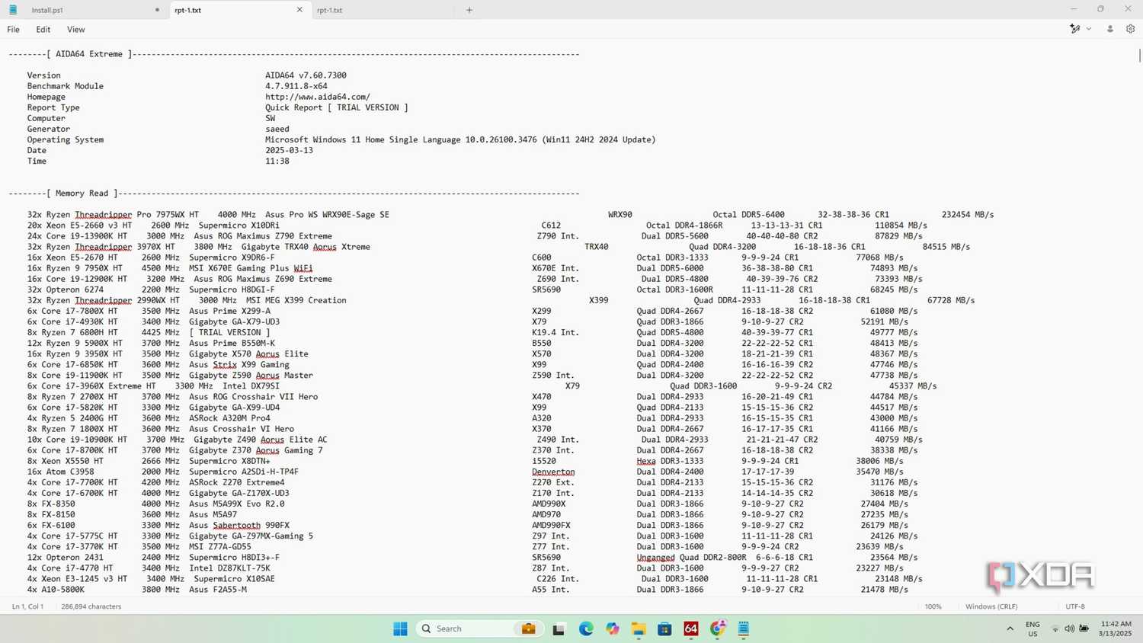
Task: Click the 100% zoom level indicator
Action: [933, 606]
